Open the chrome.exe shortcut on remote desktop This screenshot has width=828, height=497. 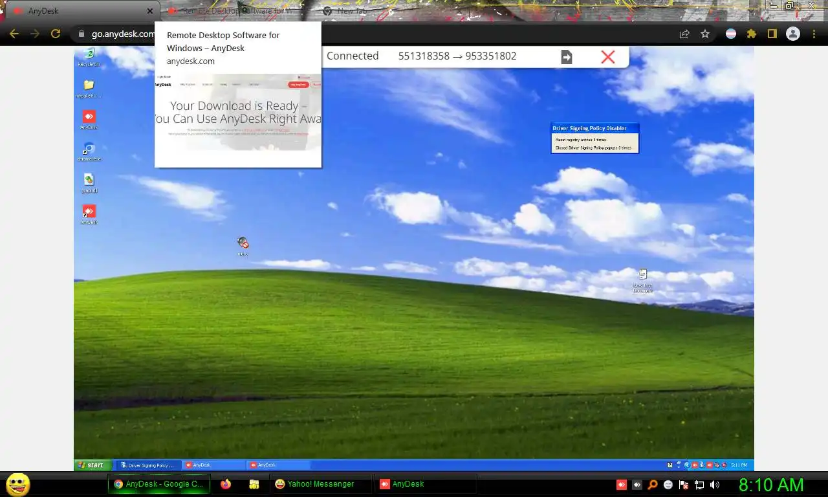tap(89, 152)
